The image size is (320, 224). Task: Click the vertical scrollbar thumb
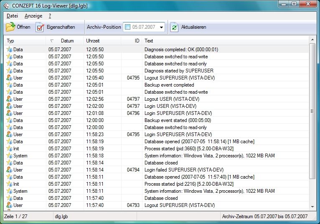pyautogui.click(x=312, y=111)
